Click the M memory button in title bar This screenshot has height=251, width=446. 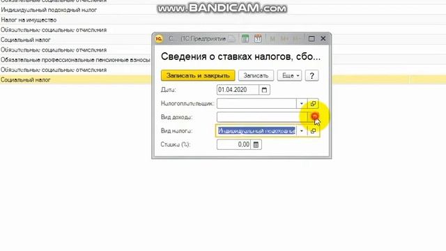[272, 39]
